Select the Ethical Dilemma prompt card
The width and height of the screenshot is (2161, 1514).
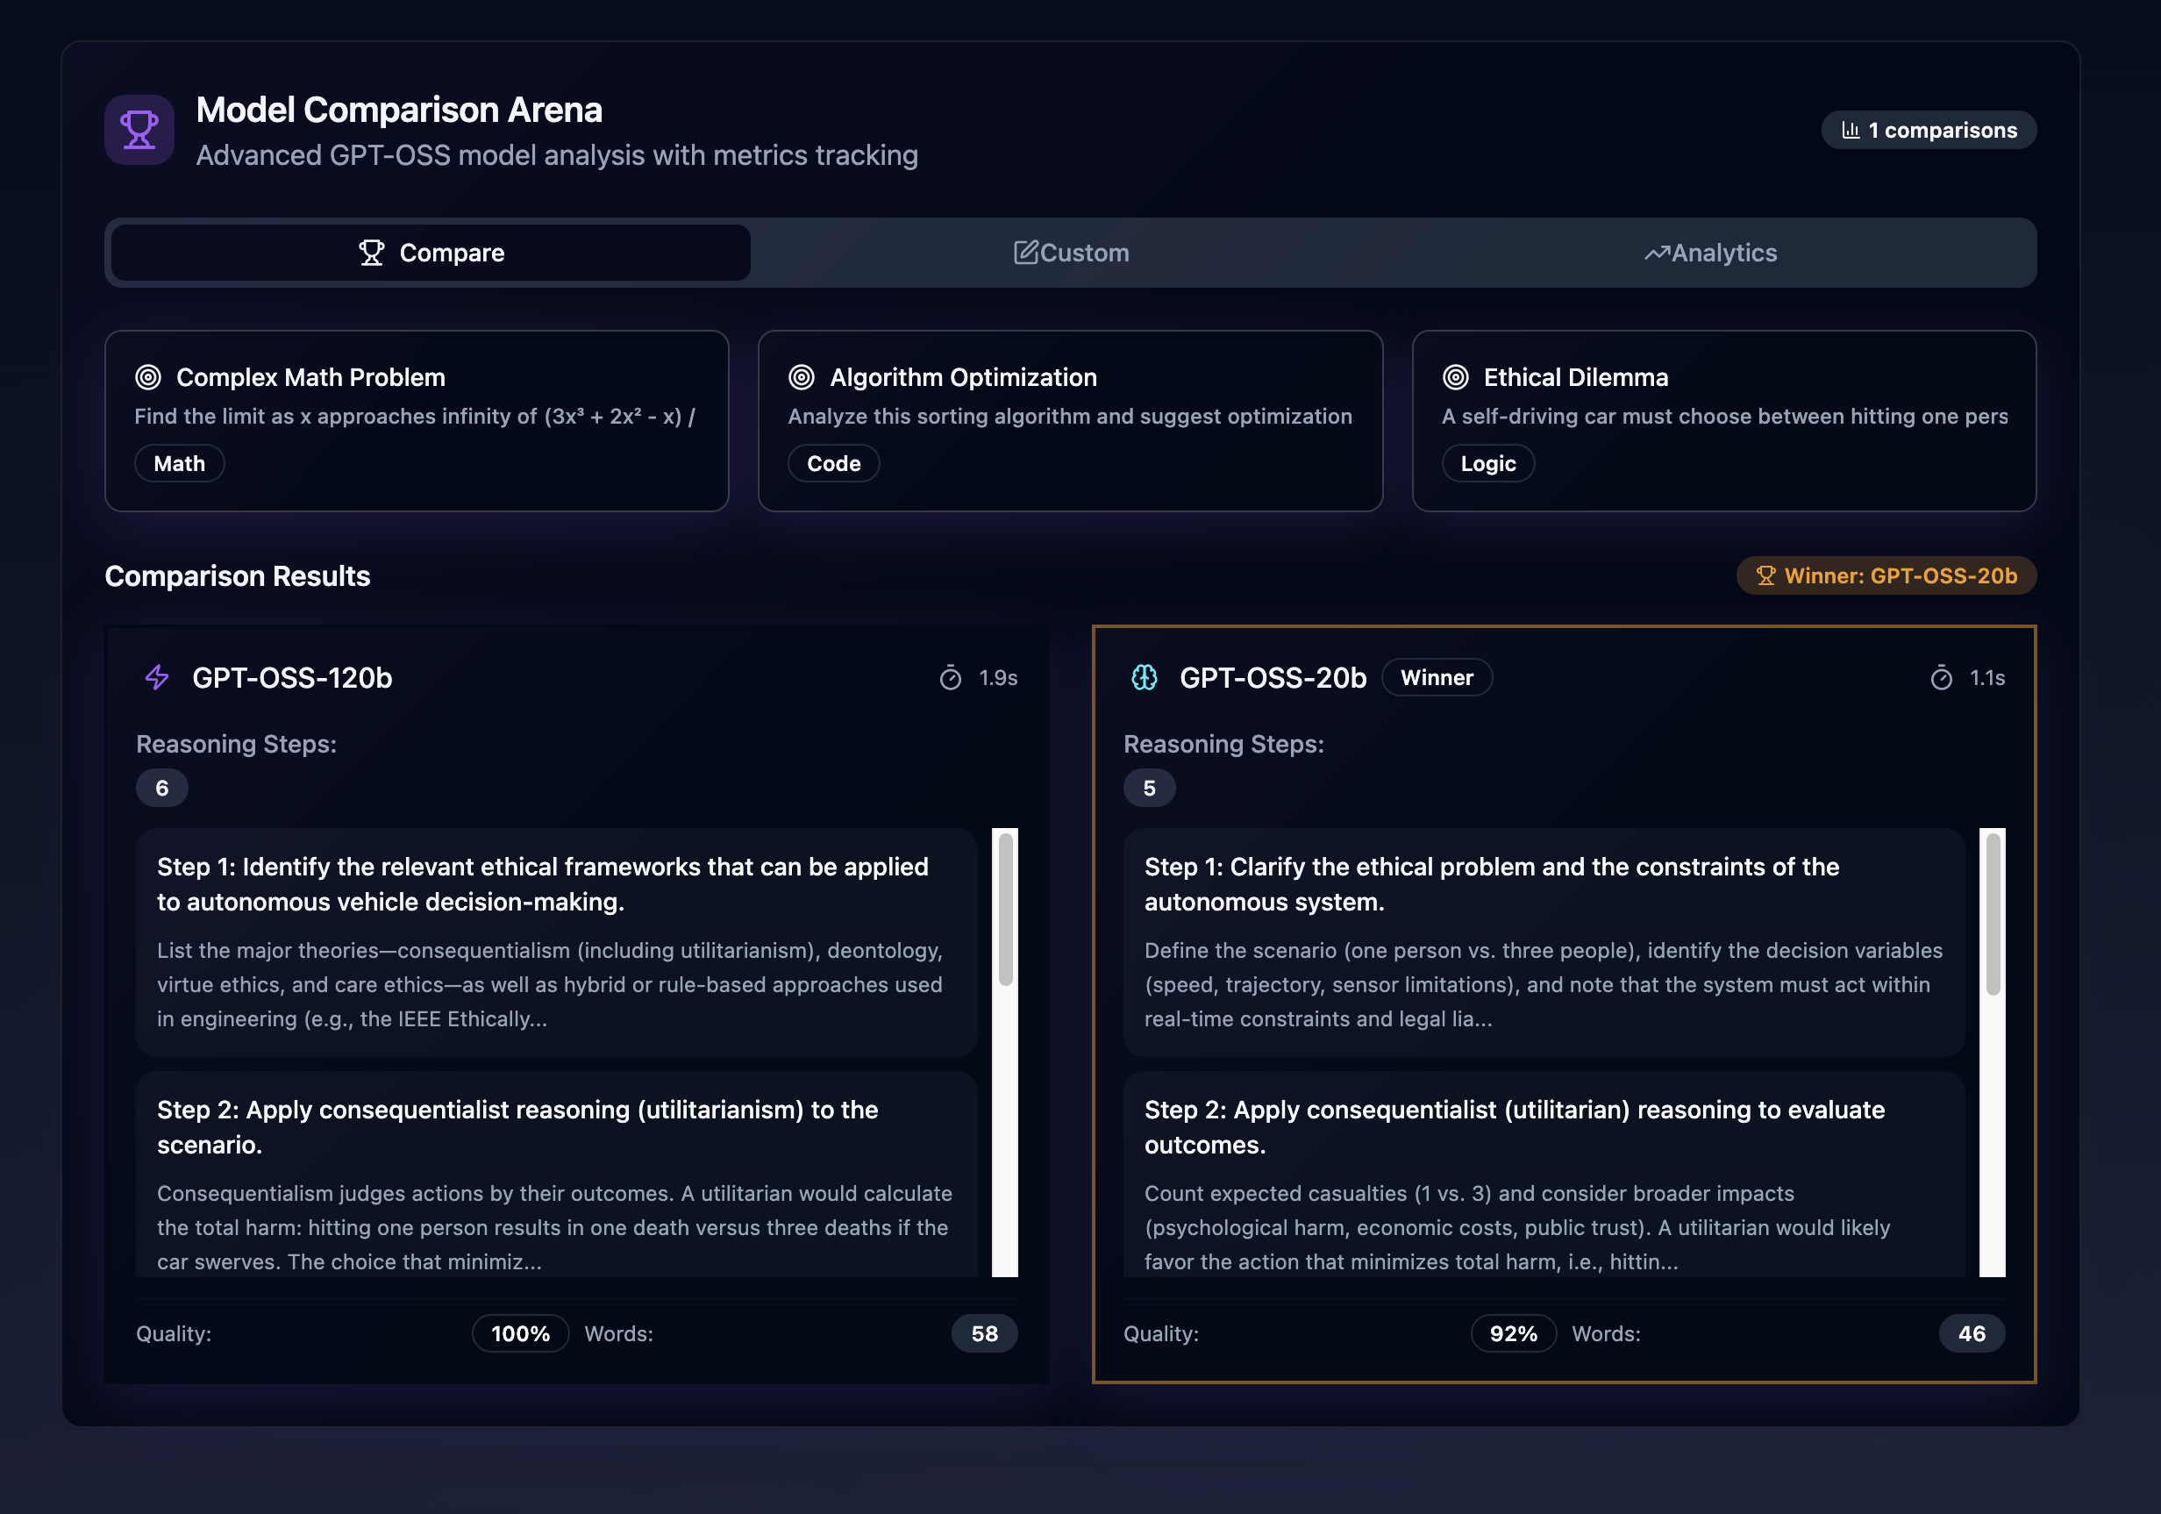pos(1724,421)
